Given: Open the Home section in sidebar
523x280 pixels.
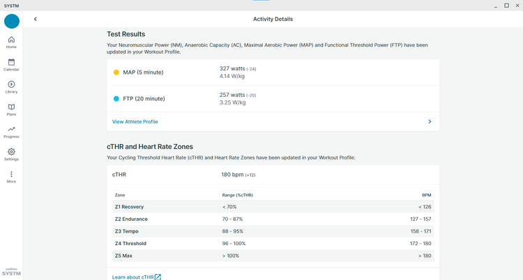Looking at the screenshot, I should tap(11, 42).
